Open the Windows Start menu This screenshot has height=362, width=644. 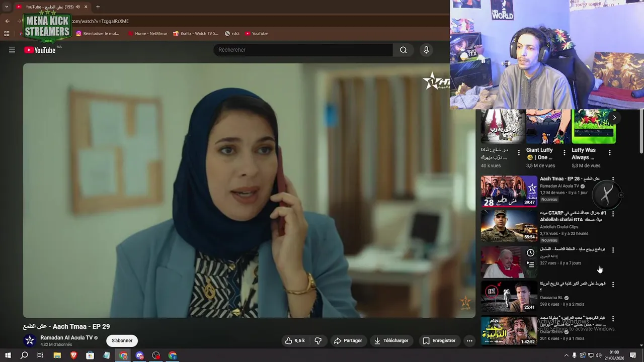pyautogui.click(x=8, y=355)
